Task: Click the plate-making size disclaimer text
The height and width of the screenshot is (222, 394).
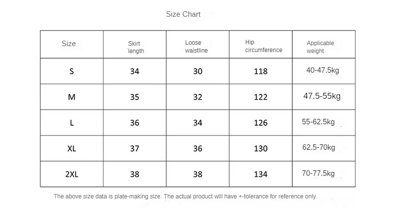Action: (x=185, y=196)
